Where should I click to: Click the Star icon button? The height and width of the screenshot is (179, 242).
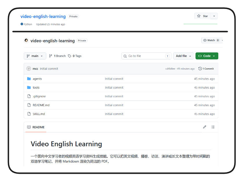pos(202,16)
